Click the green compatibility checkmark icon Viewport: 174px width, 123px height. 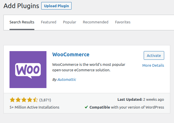tap(86, 107)
